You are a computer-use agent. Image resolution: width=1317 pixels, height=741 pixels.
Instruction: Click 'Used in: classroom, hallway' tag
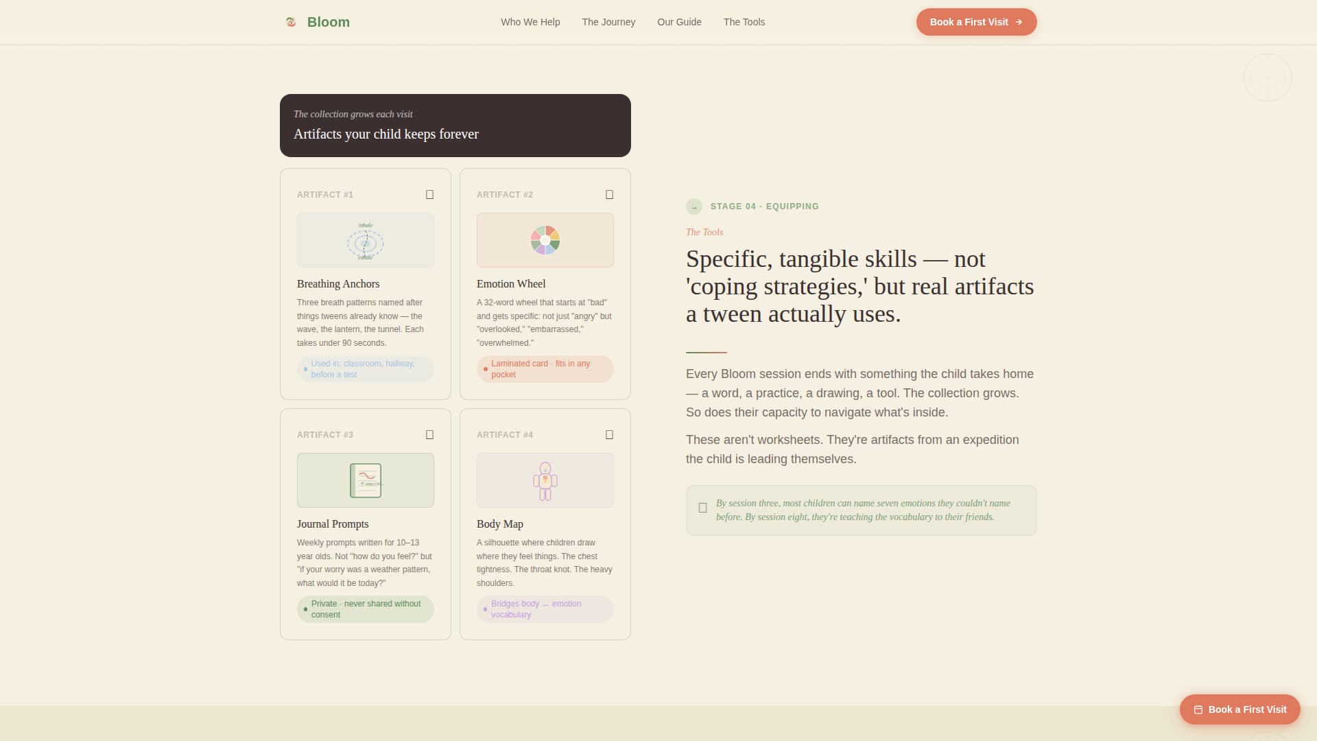coord(366,369)
